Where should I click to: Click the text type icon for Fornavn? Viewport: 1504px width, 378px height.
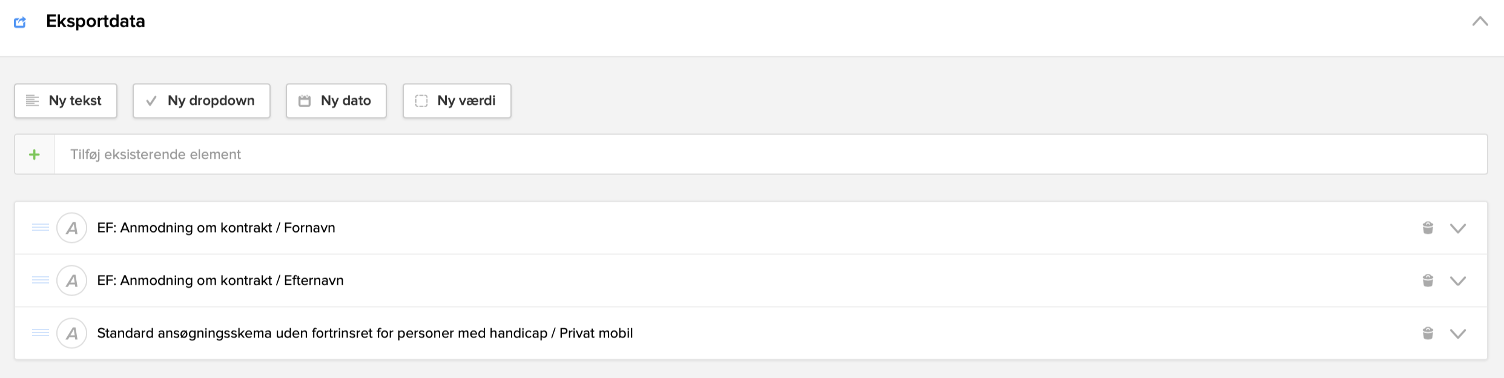click(x=71, y=228)
